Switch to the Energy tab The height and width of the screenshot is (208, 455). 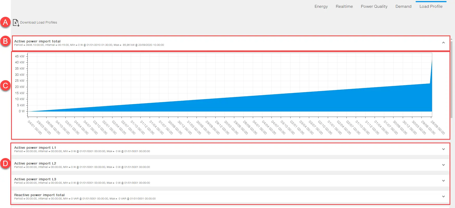point(321,6)
